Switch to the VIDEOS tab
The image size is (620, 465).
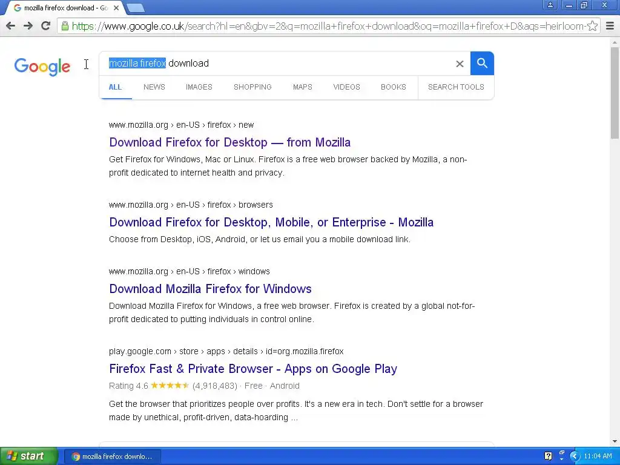[x=346, y=87]
